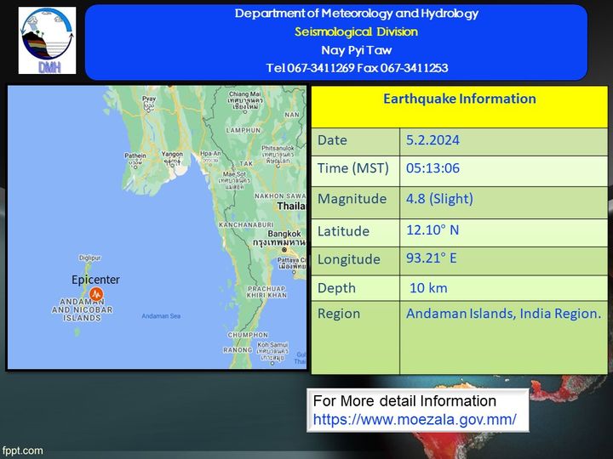Click the Epicenter label on the map
Screen dimensions: 613x459
pos(95,280)
